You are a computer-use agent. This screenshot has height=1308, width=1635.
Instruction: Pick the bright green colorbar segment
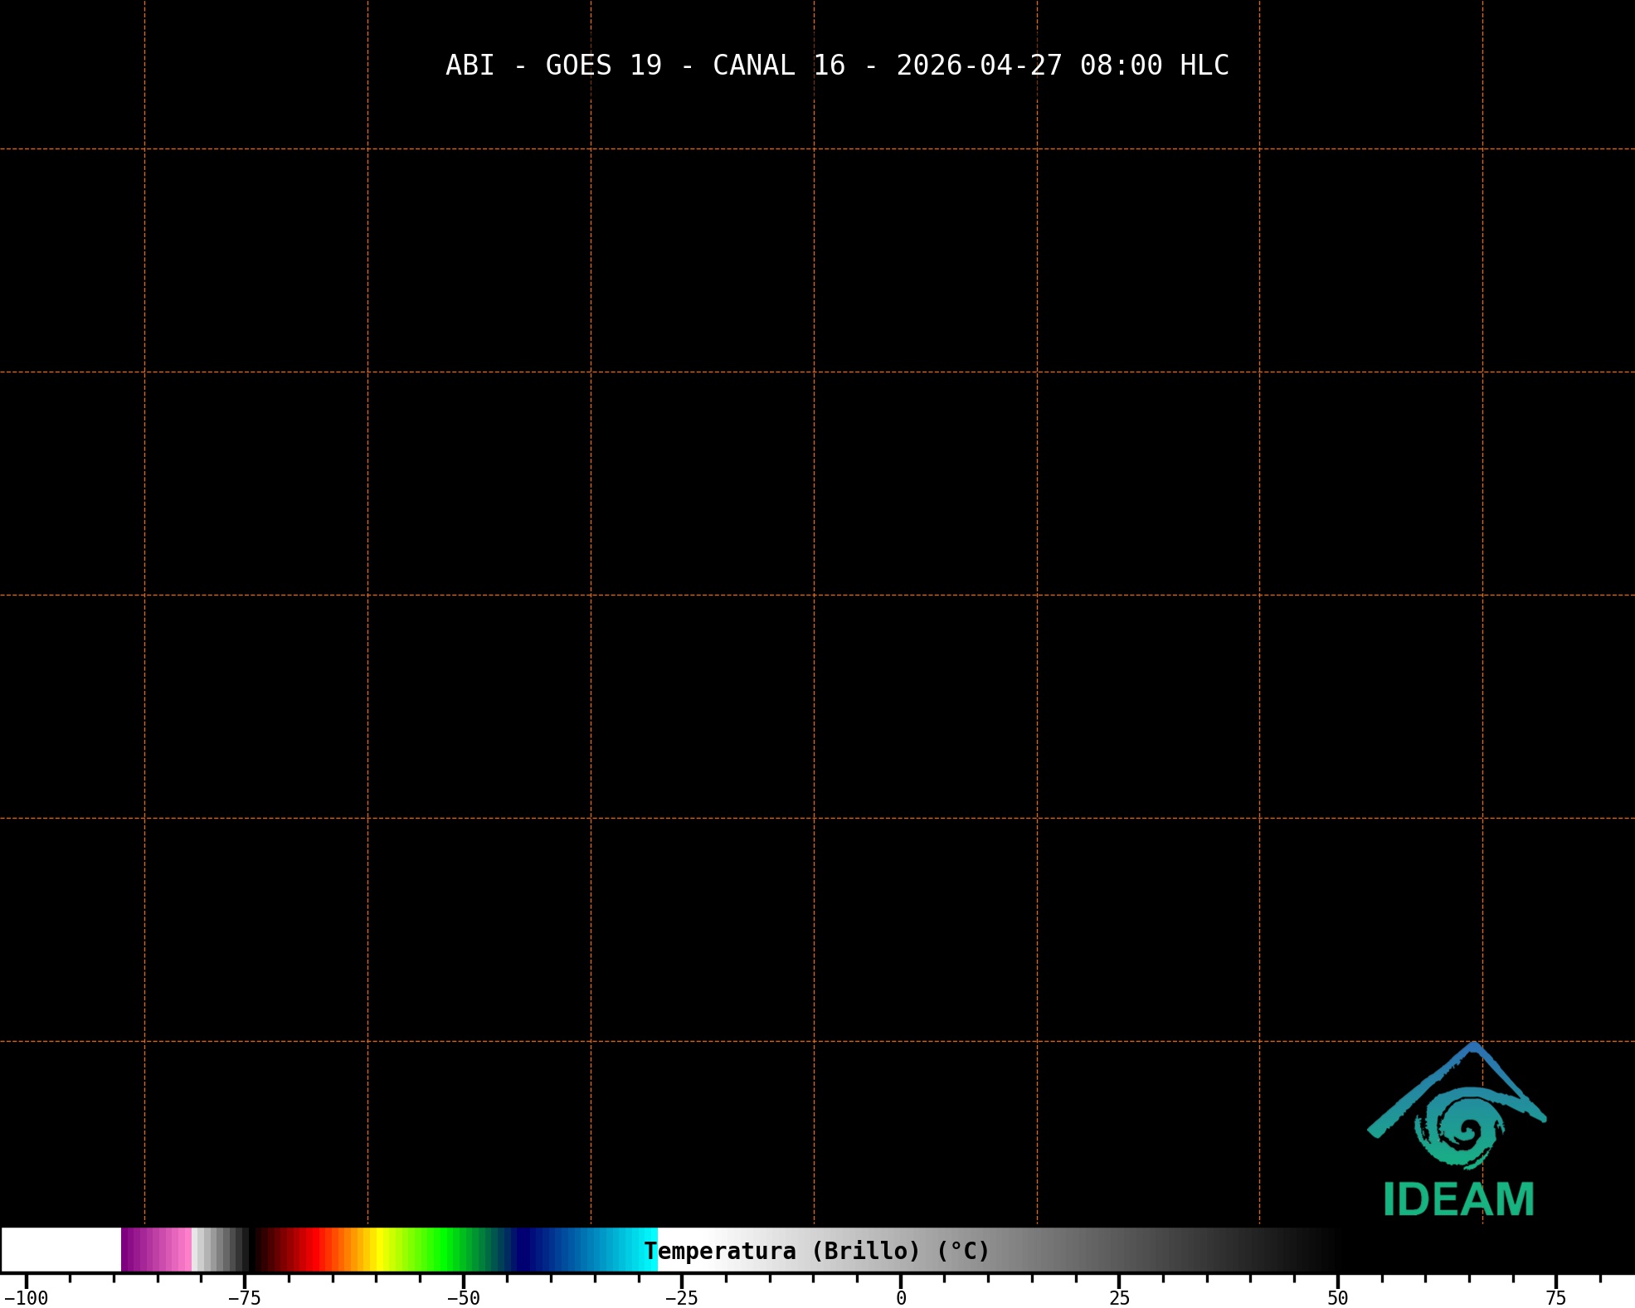click(444, 1250)
